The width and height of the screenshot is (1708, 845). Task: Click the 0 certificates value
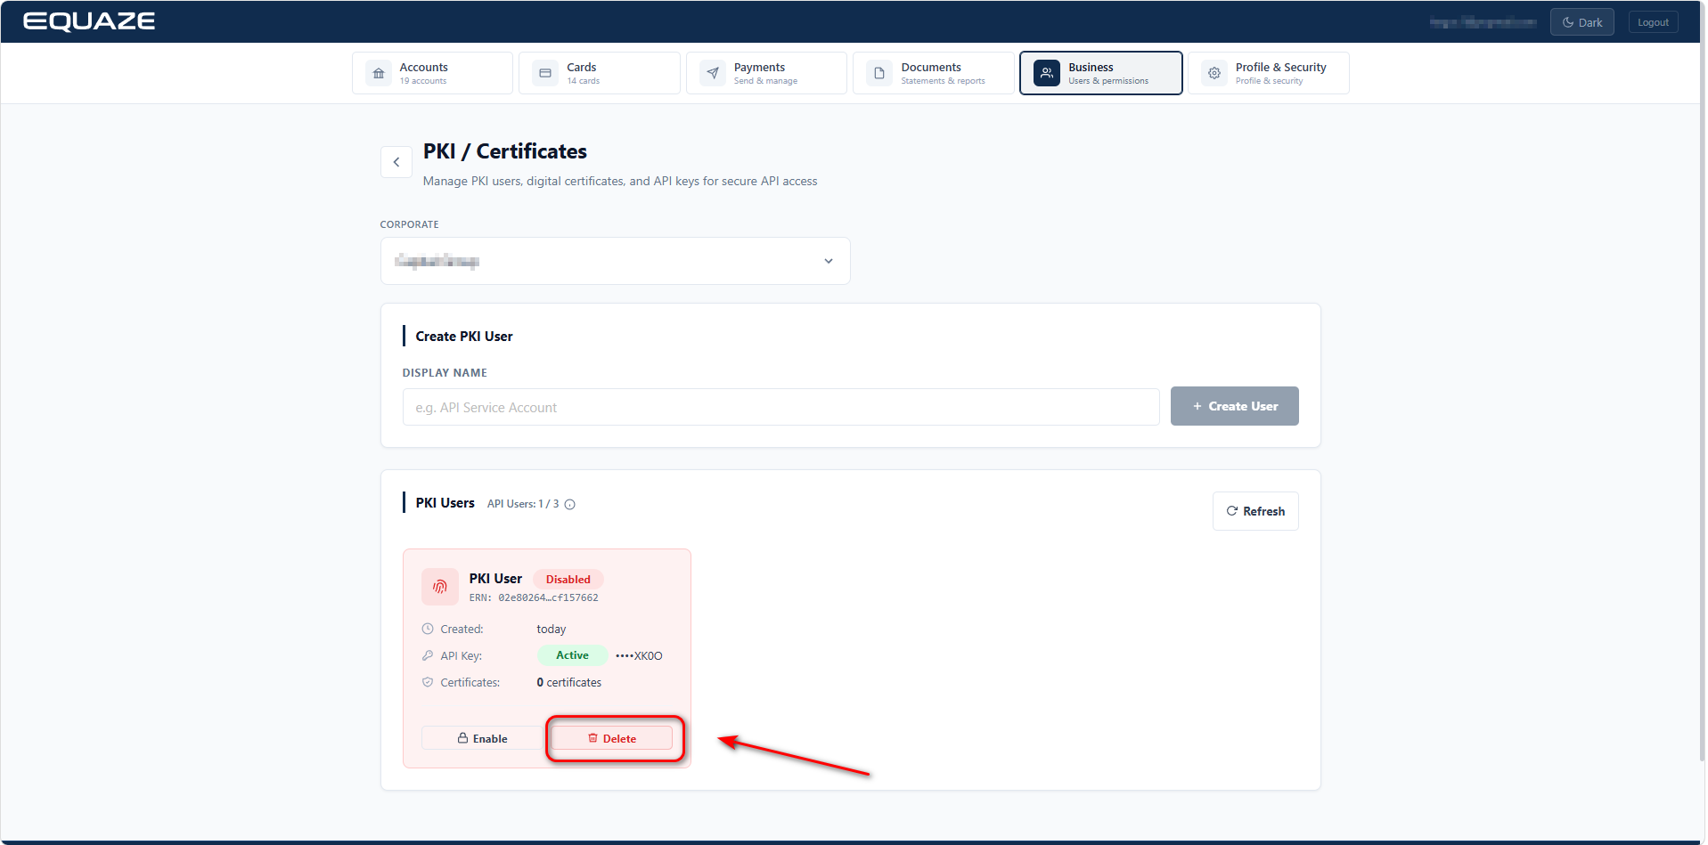(x=568, y=683)
